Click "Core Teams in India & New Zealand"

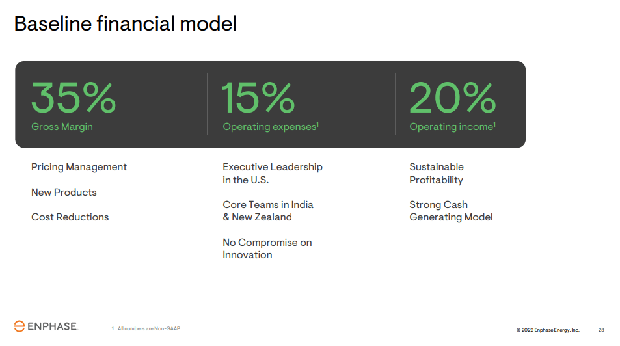click(x=267, y=211)
